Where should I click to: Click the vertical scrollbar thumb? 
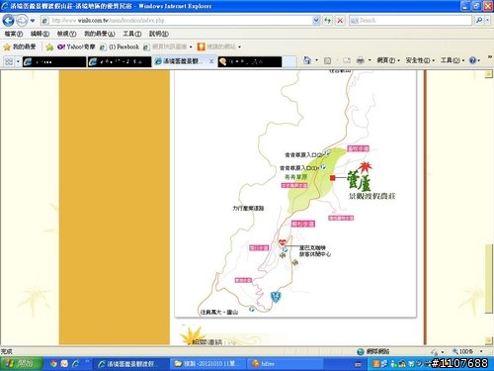[x=489, y=279]
